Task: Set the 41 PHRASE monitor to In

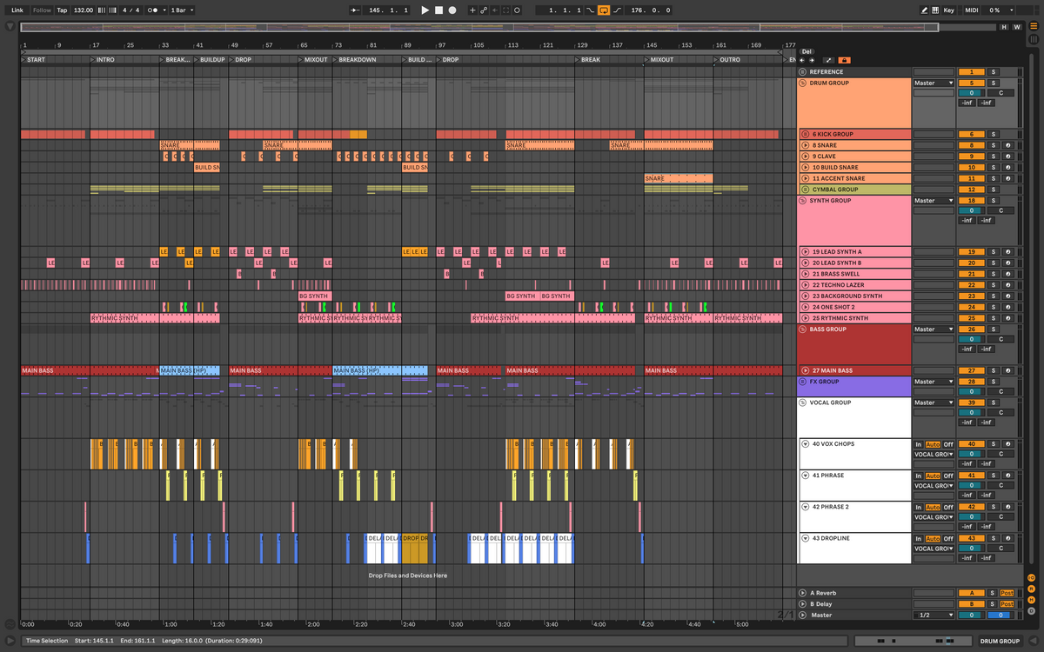Action: pyautogui.click(x=918, y=476)
